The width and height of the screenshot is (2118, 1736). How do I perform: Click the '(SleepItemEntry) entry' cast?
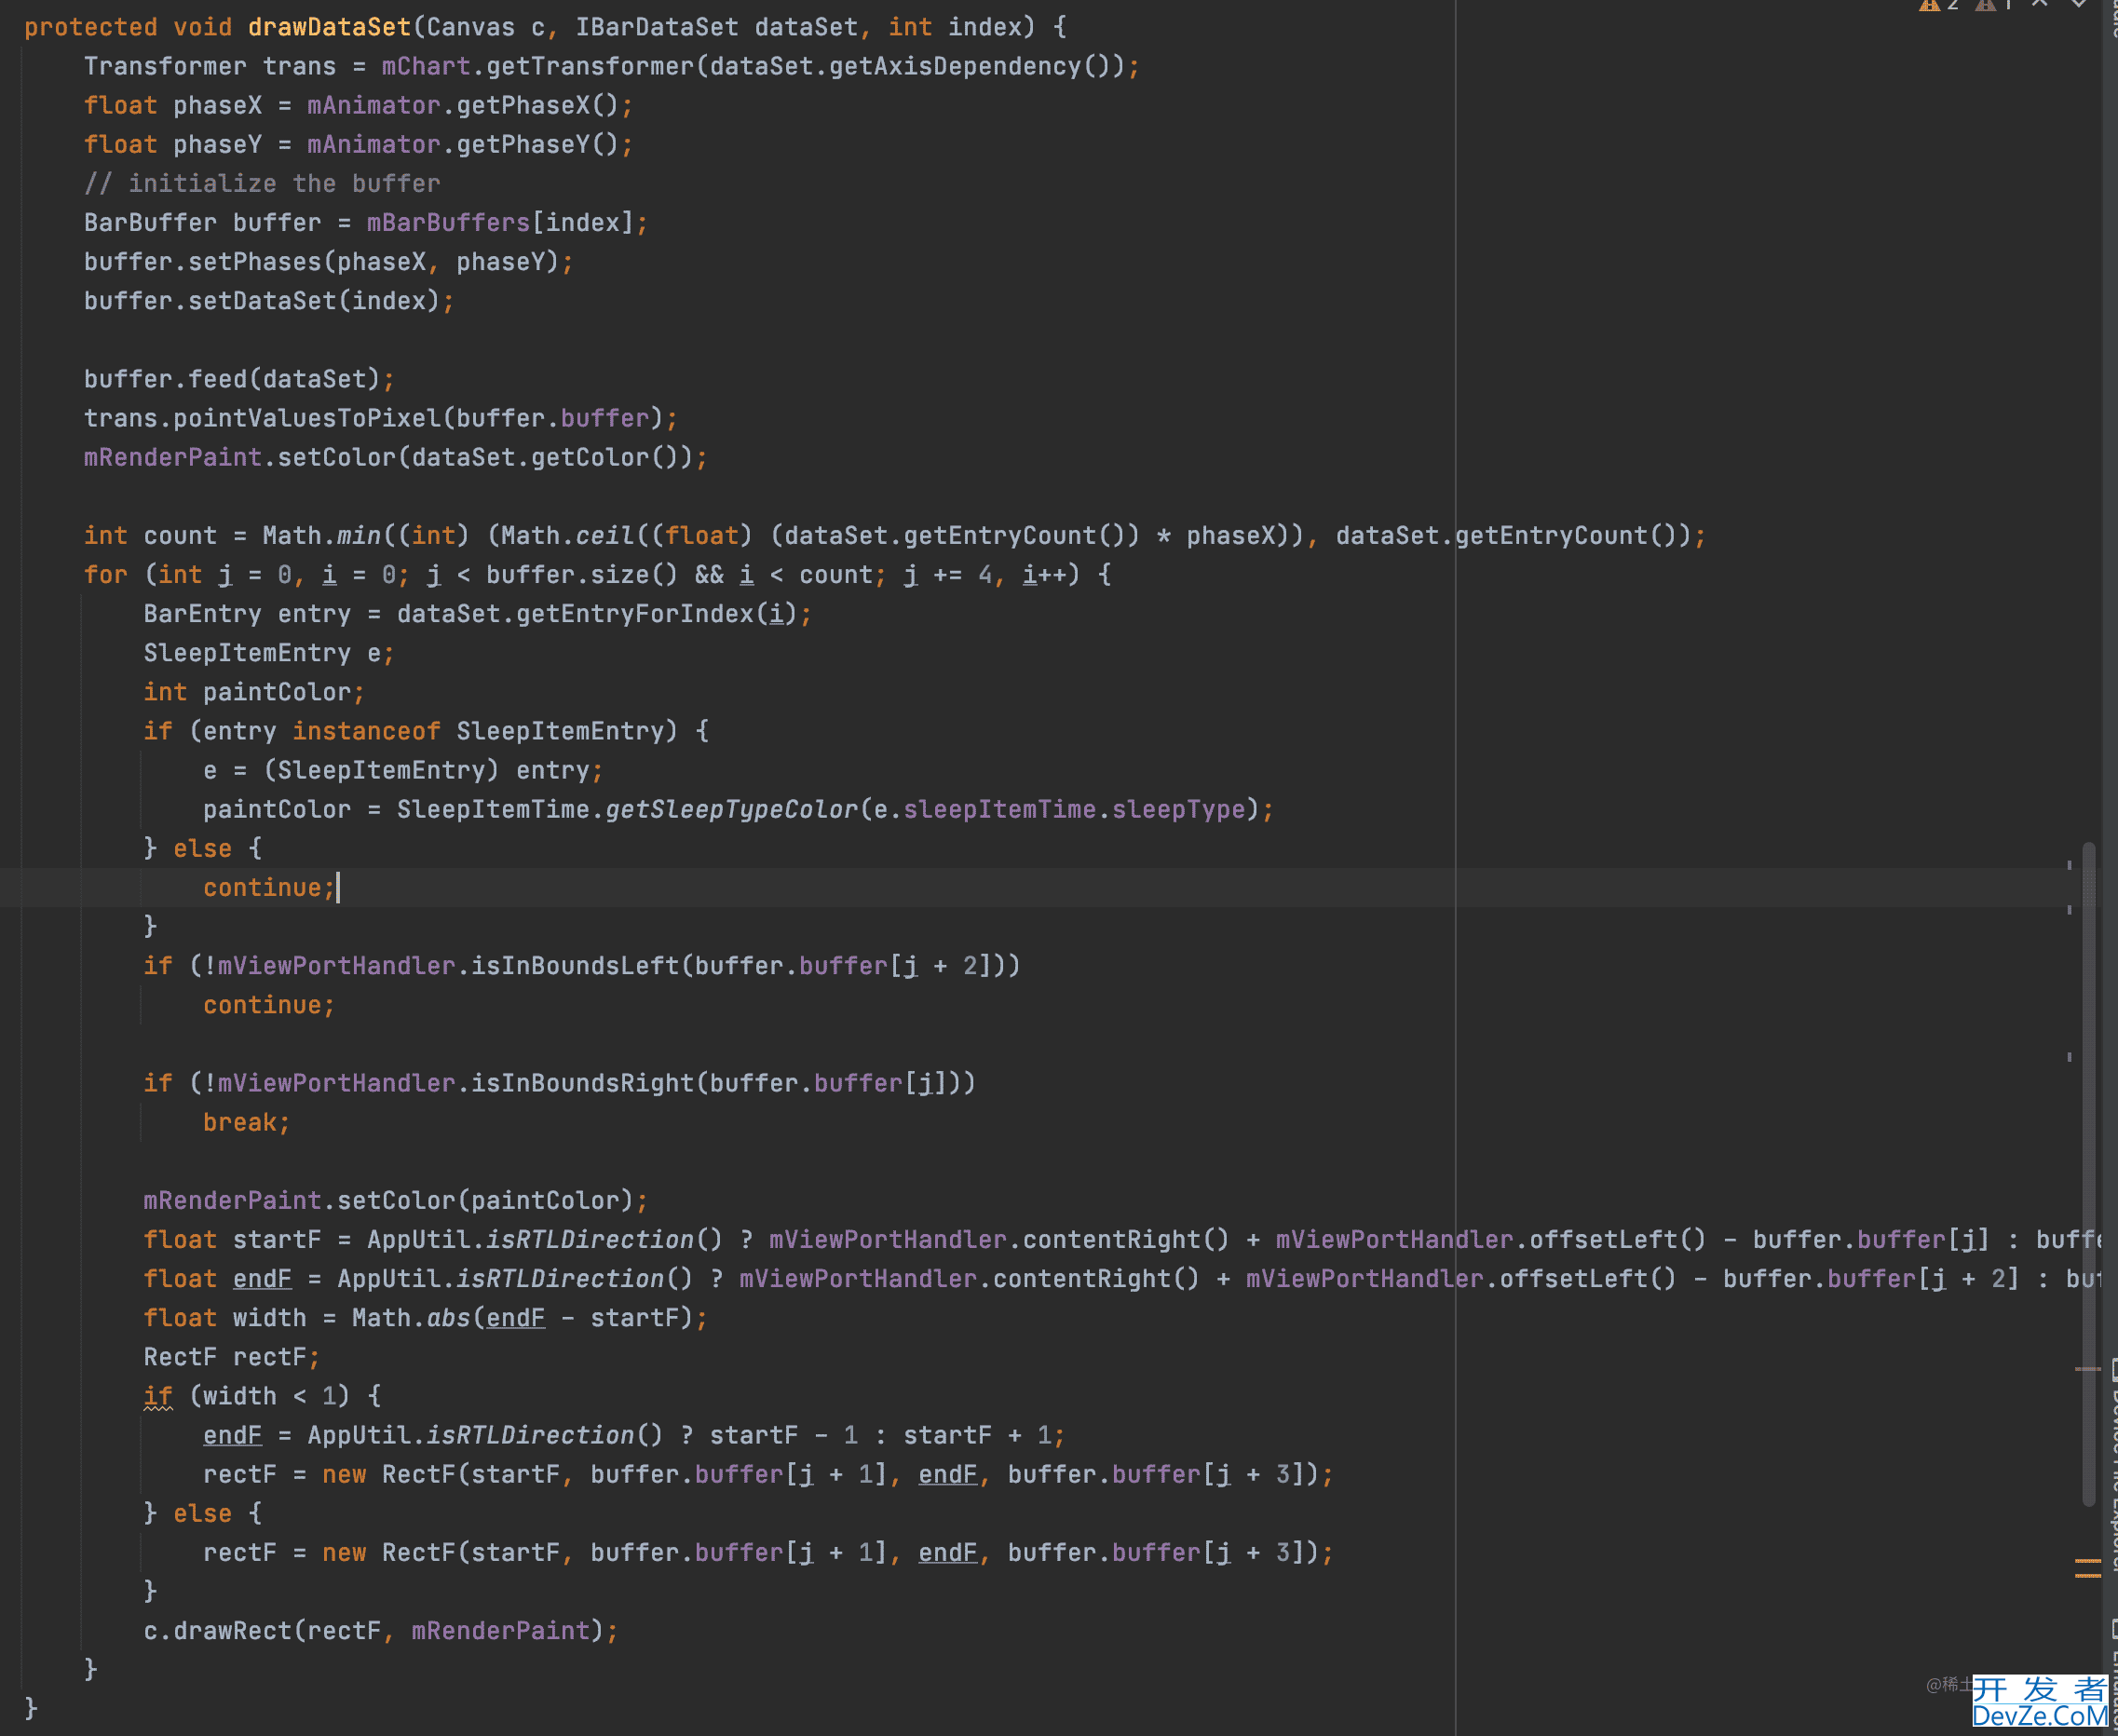426,770
